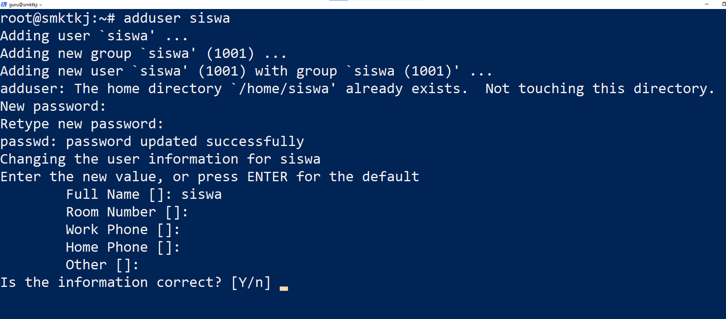Screen dimensions: 726x319
Task: Click 'Not touching this directory' text
Action: click(x=600, y=89)
